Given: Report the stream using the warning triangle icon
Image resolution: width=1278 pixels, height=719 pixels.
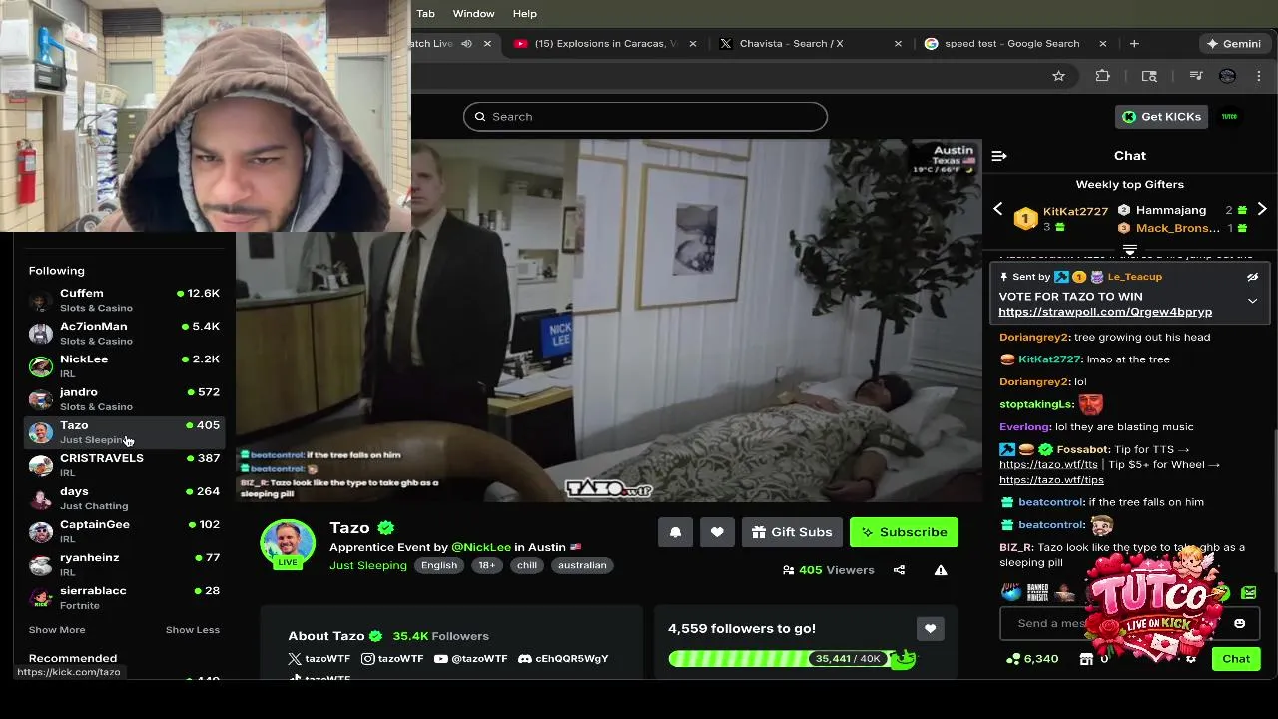Looking at the screenshot, I should (941, 570).
